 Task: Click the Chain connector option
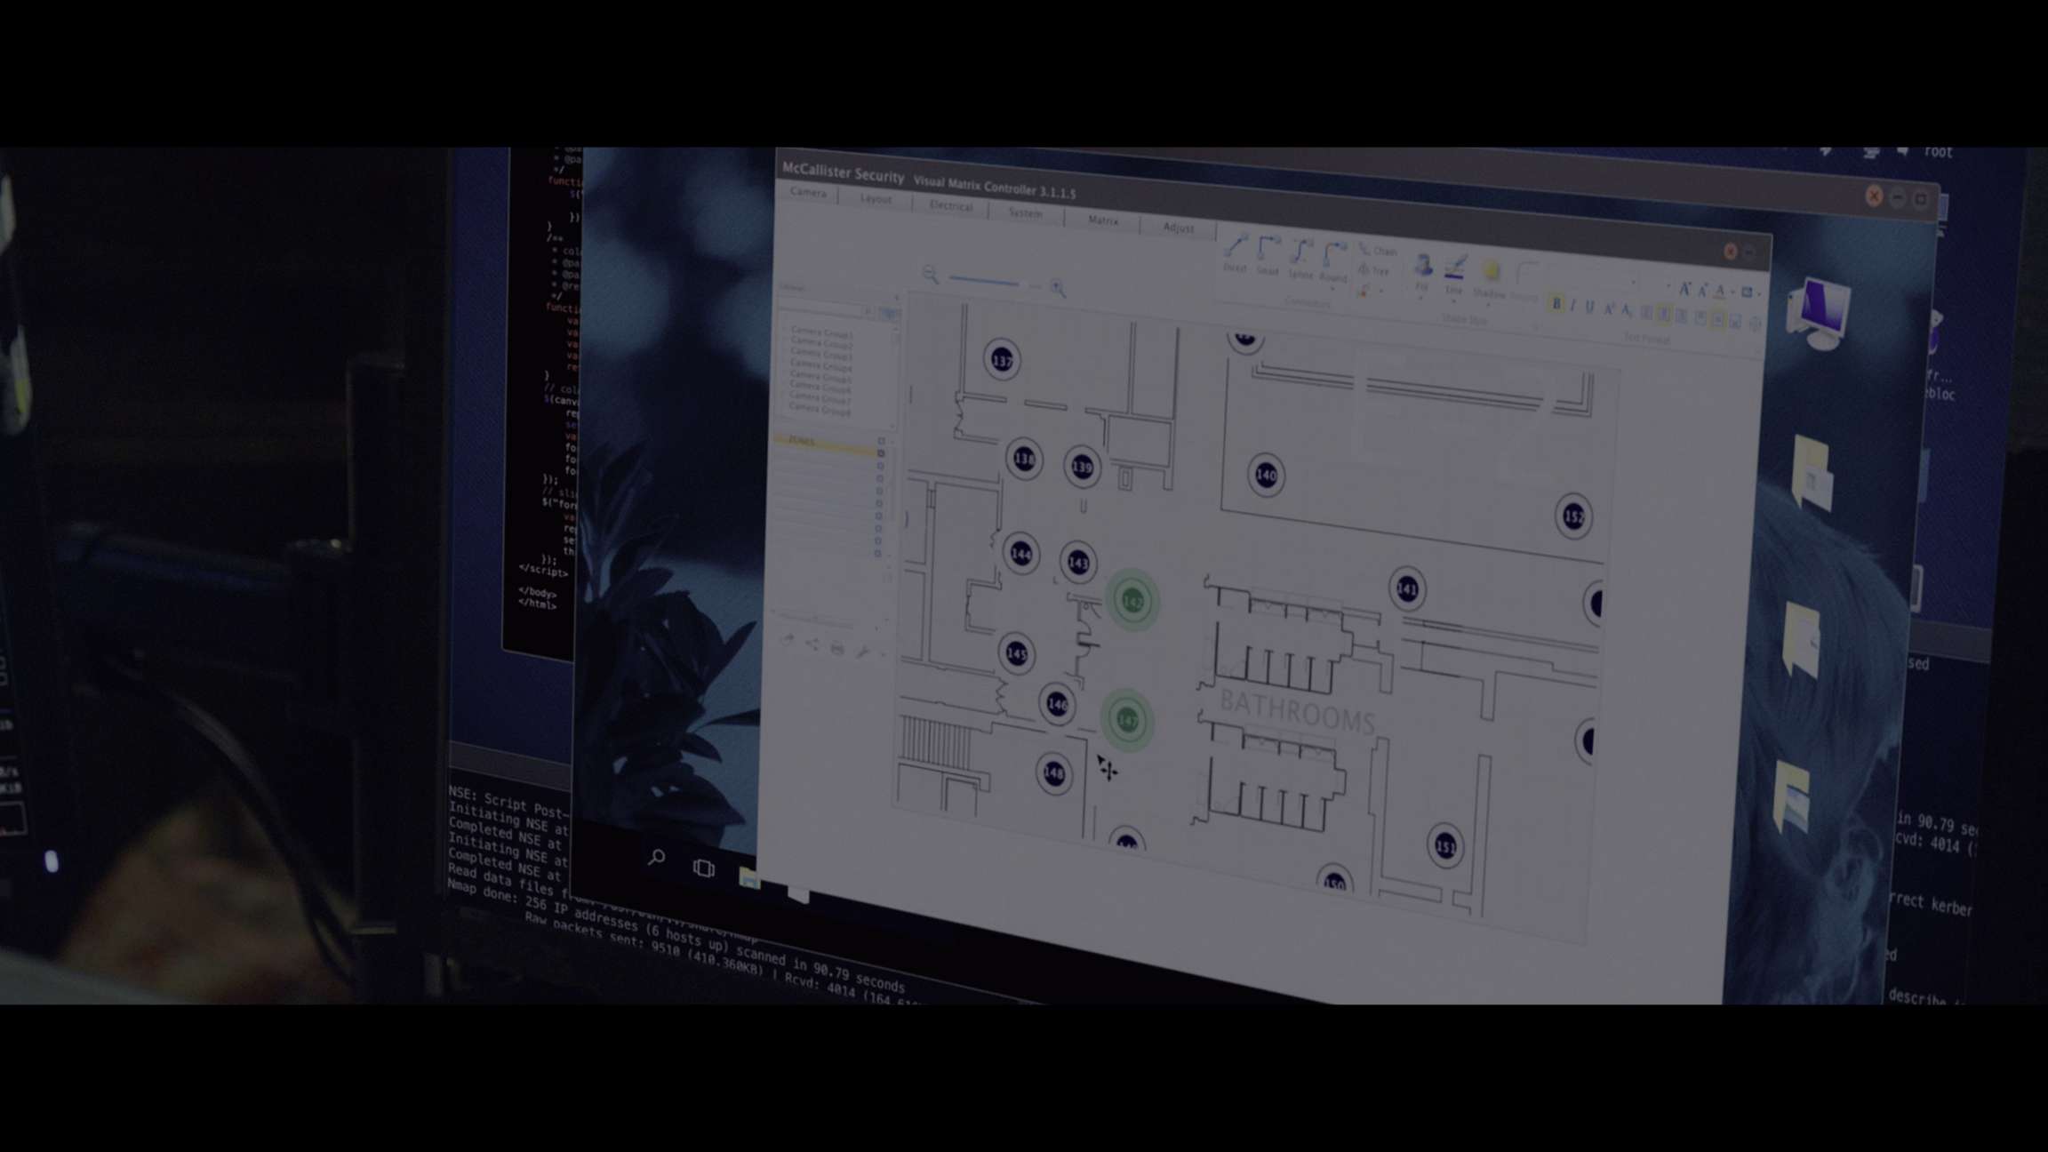tap(1378, 252)
